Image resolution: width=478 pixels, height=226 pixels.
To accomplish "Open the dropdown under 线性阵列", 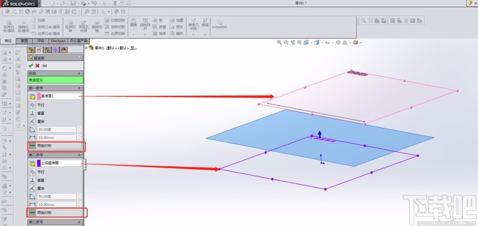I will tap(145, 35).
